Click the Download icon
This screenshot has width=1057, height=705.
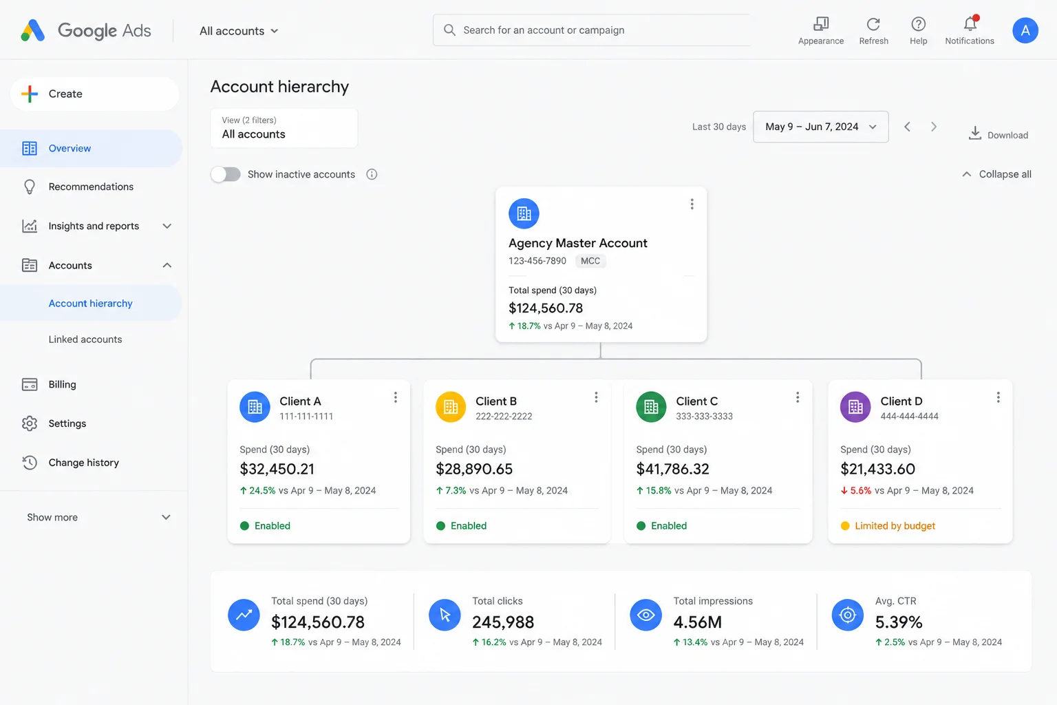pyautogui.click(x=975, y=133)
